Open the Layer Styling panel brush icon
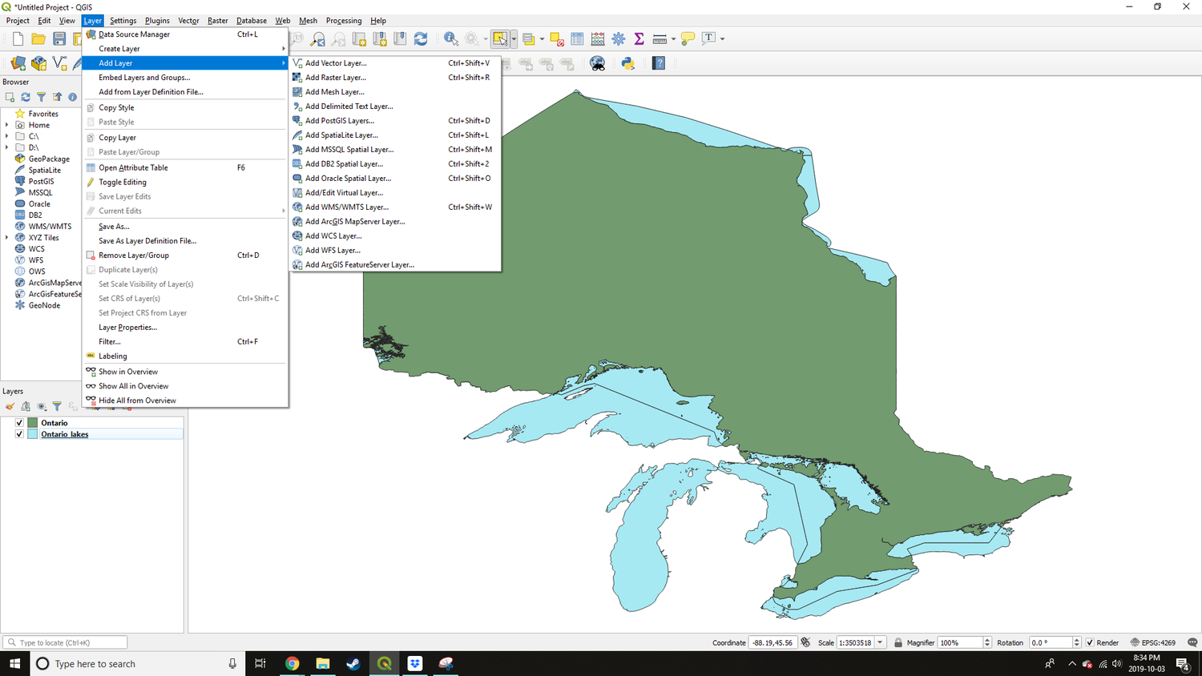 point(10,407)
